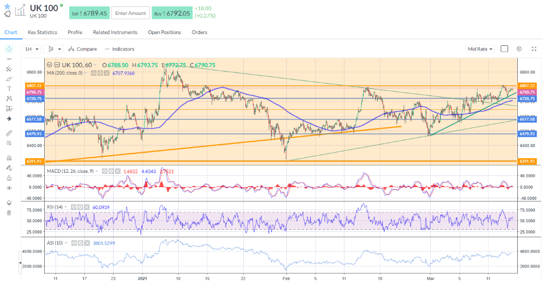
Task: Open the Mid Rate dropdown
Action: (x=480, y=49)
